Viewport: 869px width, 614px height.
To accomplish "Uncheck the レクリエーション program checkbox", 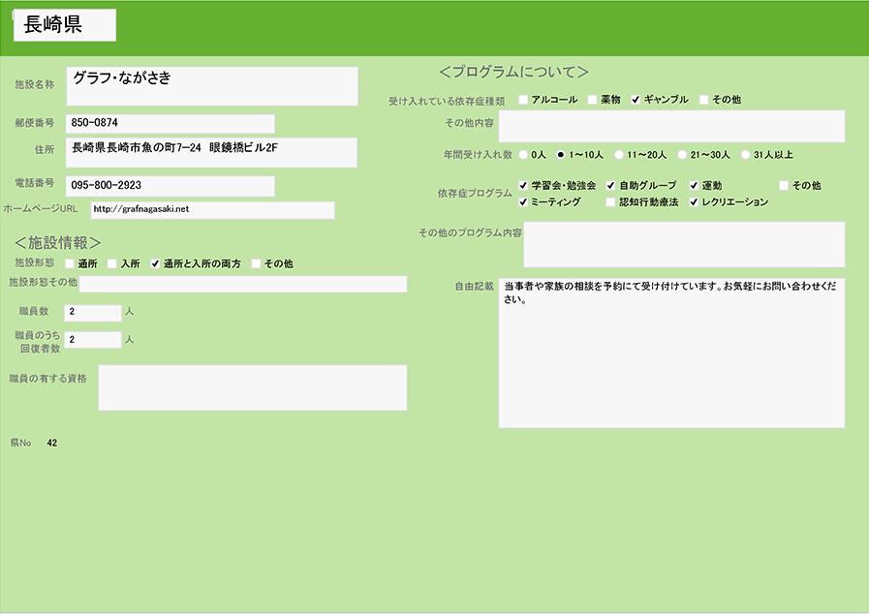I will coord(695,202).
